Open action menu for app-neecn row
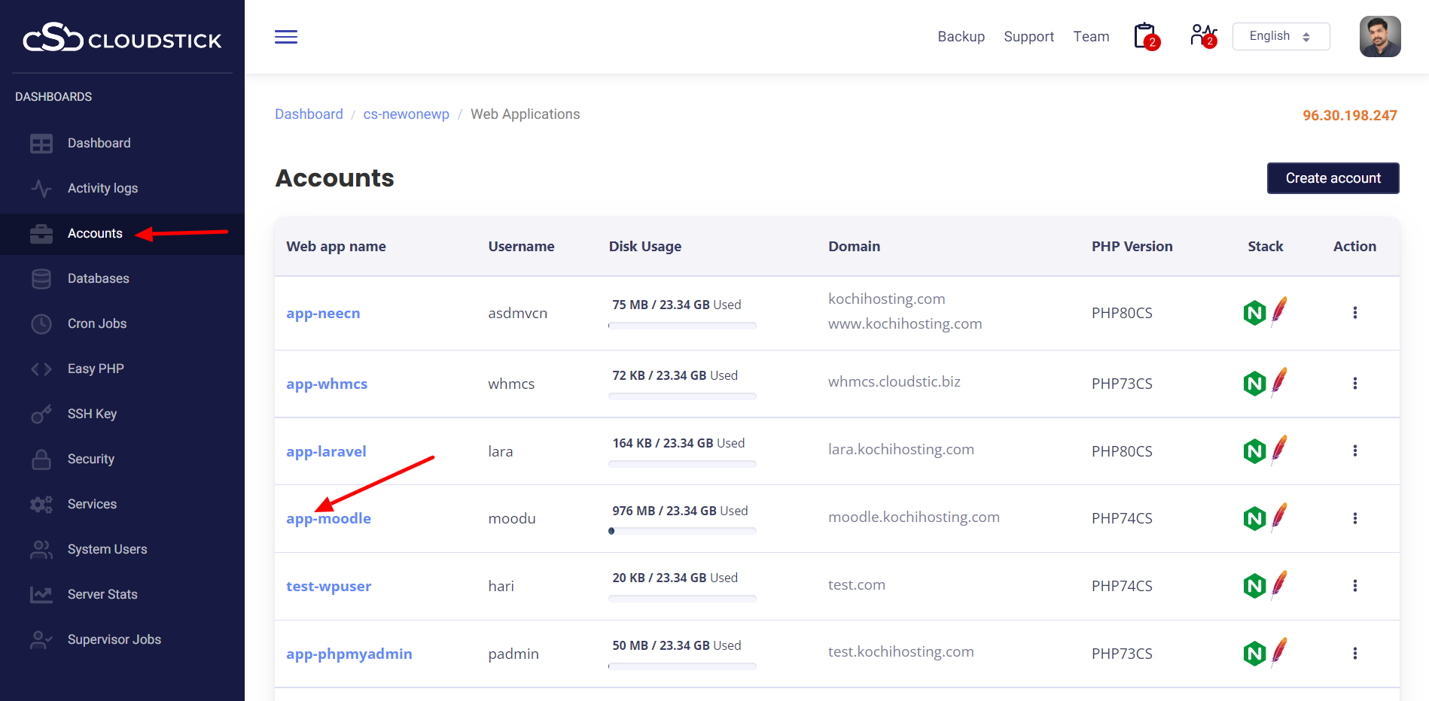The width and height of the screenshot is (1429, 701). coord(1354,313)
